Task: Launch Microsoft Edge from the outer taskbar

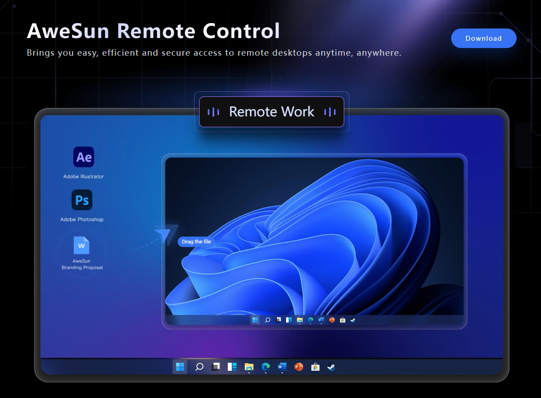Action: pyautogui.click(x=265, y=367)
